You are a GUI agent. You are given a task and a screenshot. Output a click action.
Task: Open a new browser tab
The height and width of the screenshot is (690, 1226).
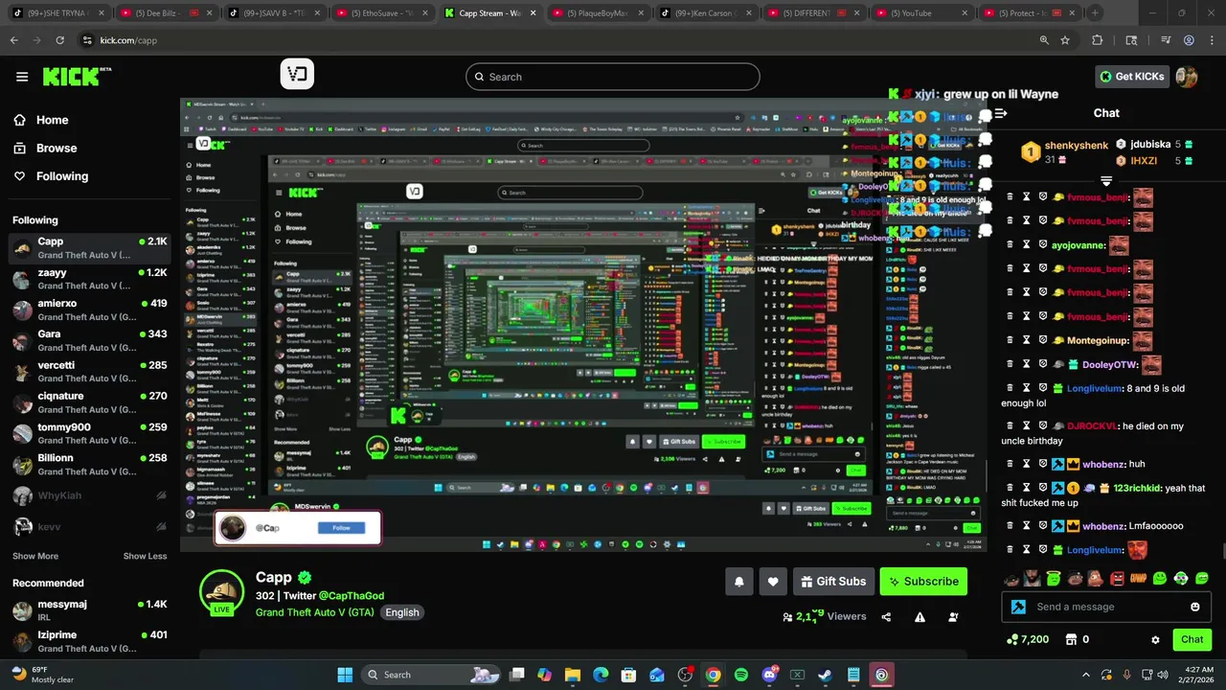(1095, 13)
